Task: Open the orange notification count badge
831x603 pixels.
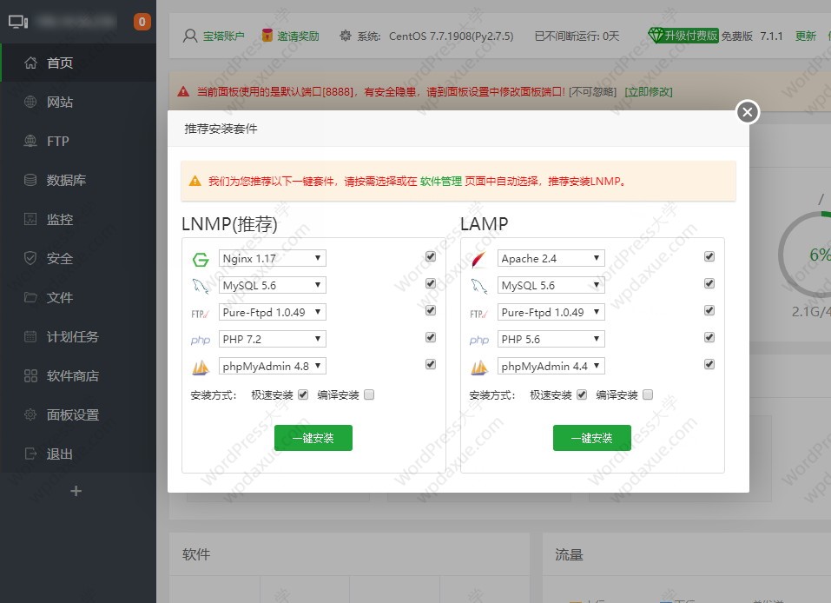Action: pos(142,22)
